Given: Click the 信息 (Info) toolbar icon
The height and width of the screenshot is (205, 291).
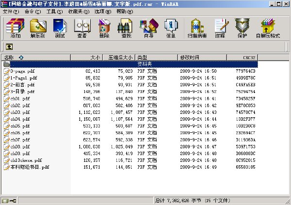Looking at the screenshot, I should point(171,28).
